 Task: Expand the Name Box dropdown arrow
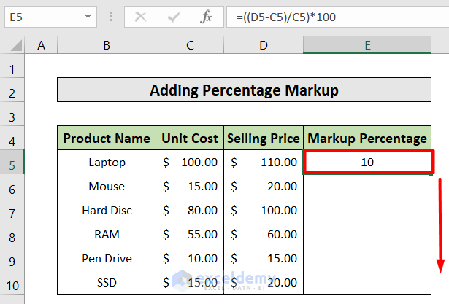point(88,17)
